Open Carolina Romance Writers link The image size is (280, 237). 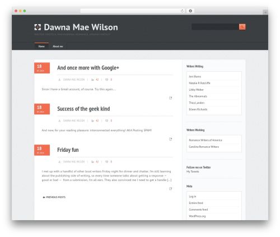pos(204,147)
